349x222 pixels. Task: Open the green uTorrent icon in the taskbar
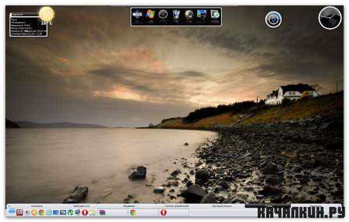click(x=70, y=213)
